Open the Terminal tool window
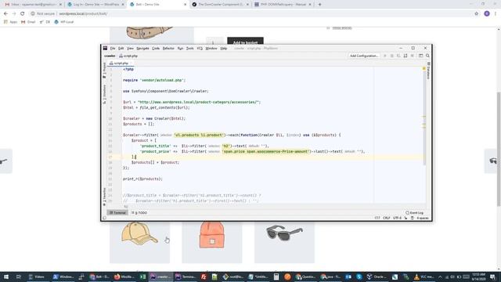The width and height of the screenshot is (501, 282). [x=117, y=212]
